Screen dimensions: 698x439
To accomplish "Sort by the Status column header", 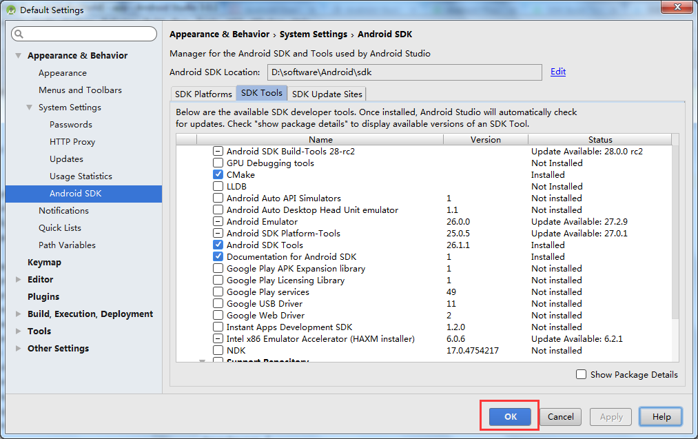I will tap(600, 139).
